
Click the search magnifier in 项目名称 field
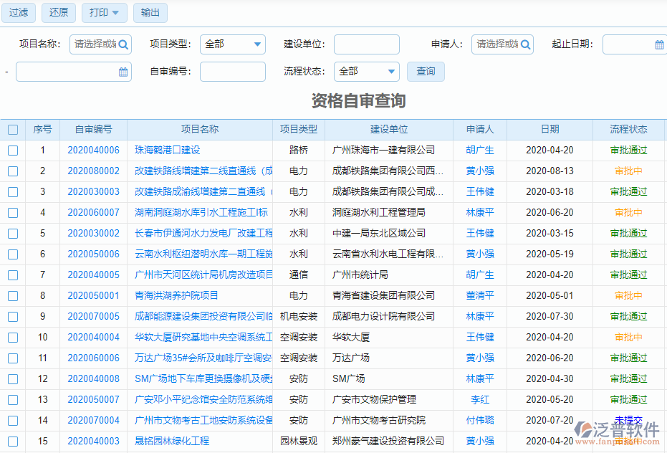(122, 44)
